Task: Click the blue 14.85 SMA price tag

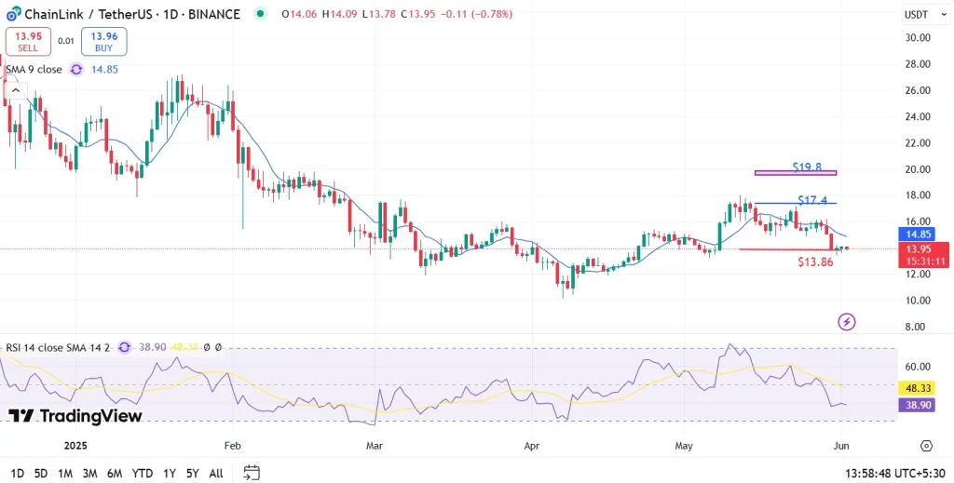Action: click(x=916, y=235)
